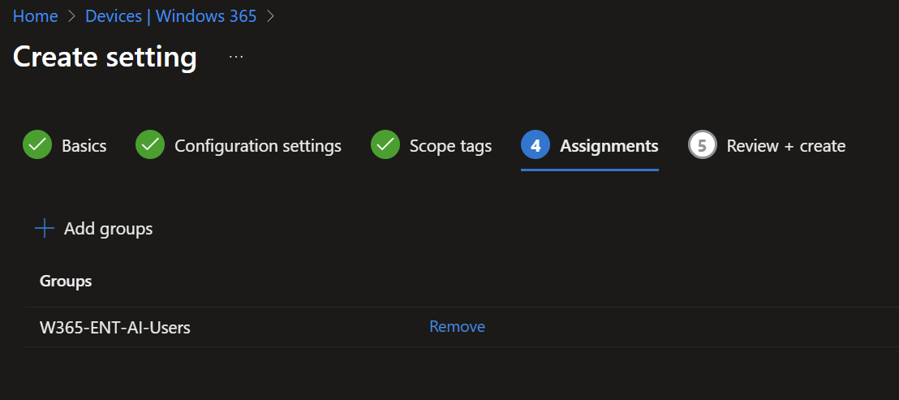
Task: Go to Devices | Windows 365 breadcrumb
Action: tap(170, 16)
